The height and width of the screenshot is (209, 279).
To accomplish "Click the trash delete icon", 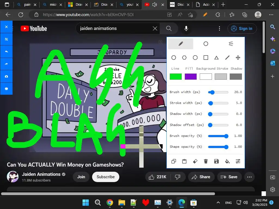I will pyautogui.click(x=206, y=161).
